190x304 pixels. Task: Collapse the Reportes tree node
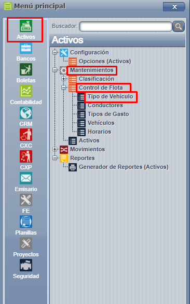pos(55,158)
